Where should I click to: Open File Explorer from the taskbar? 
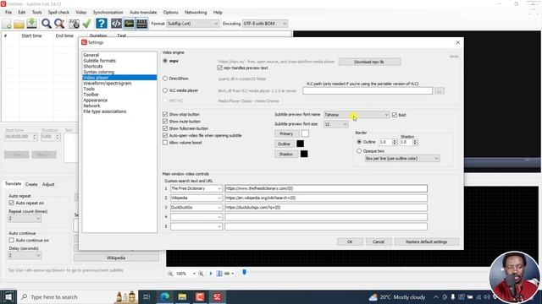click(183, 296)
